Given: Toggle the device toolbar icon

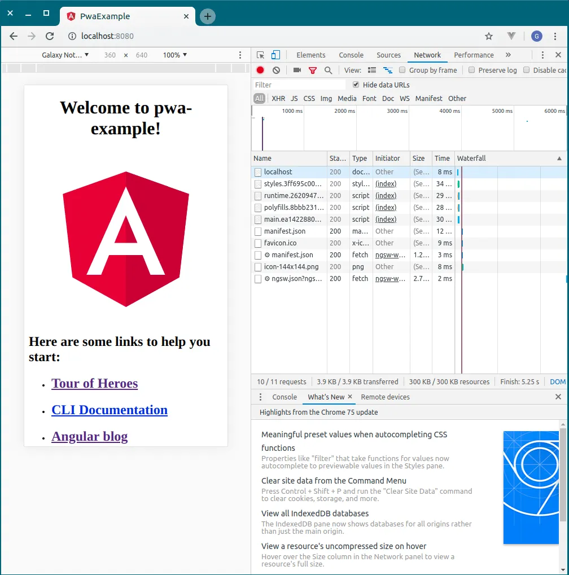Looking at the screenshot, I should point(275,55).
